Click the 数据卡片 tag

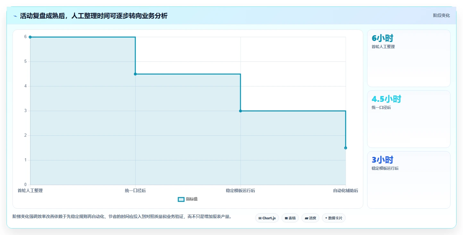pos(334,218)
